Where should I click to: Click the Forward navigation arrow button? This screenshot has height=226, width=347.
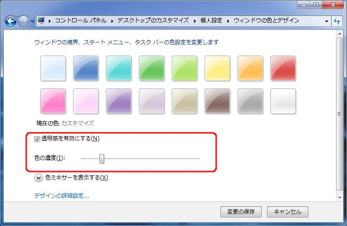(x=23, y=21)
